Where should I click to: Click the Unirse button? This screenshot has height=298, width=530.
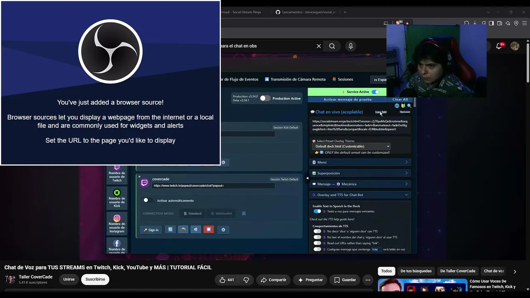click(x=69, y=279)
